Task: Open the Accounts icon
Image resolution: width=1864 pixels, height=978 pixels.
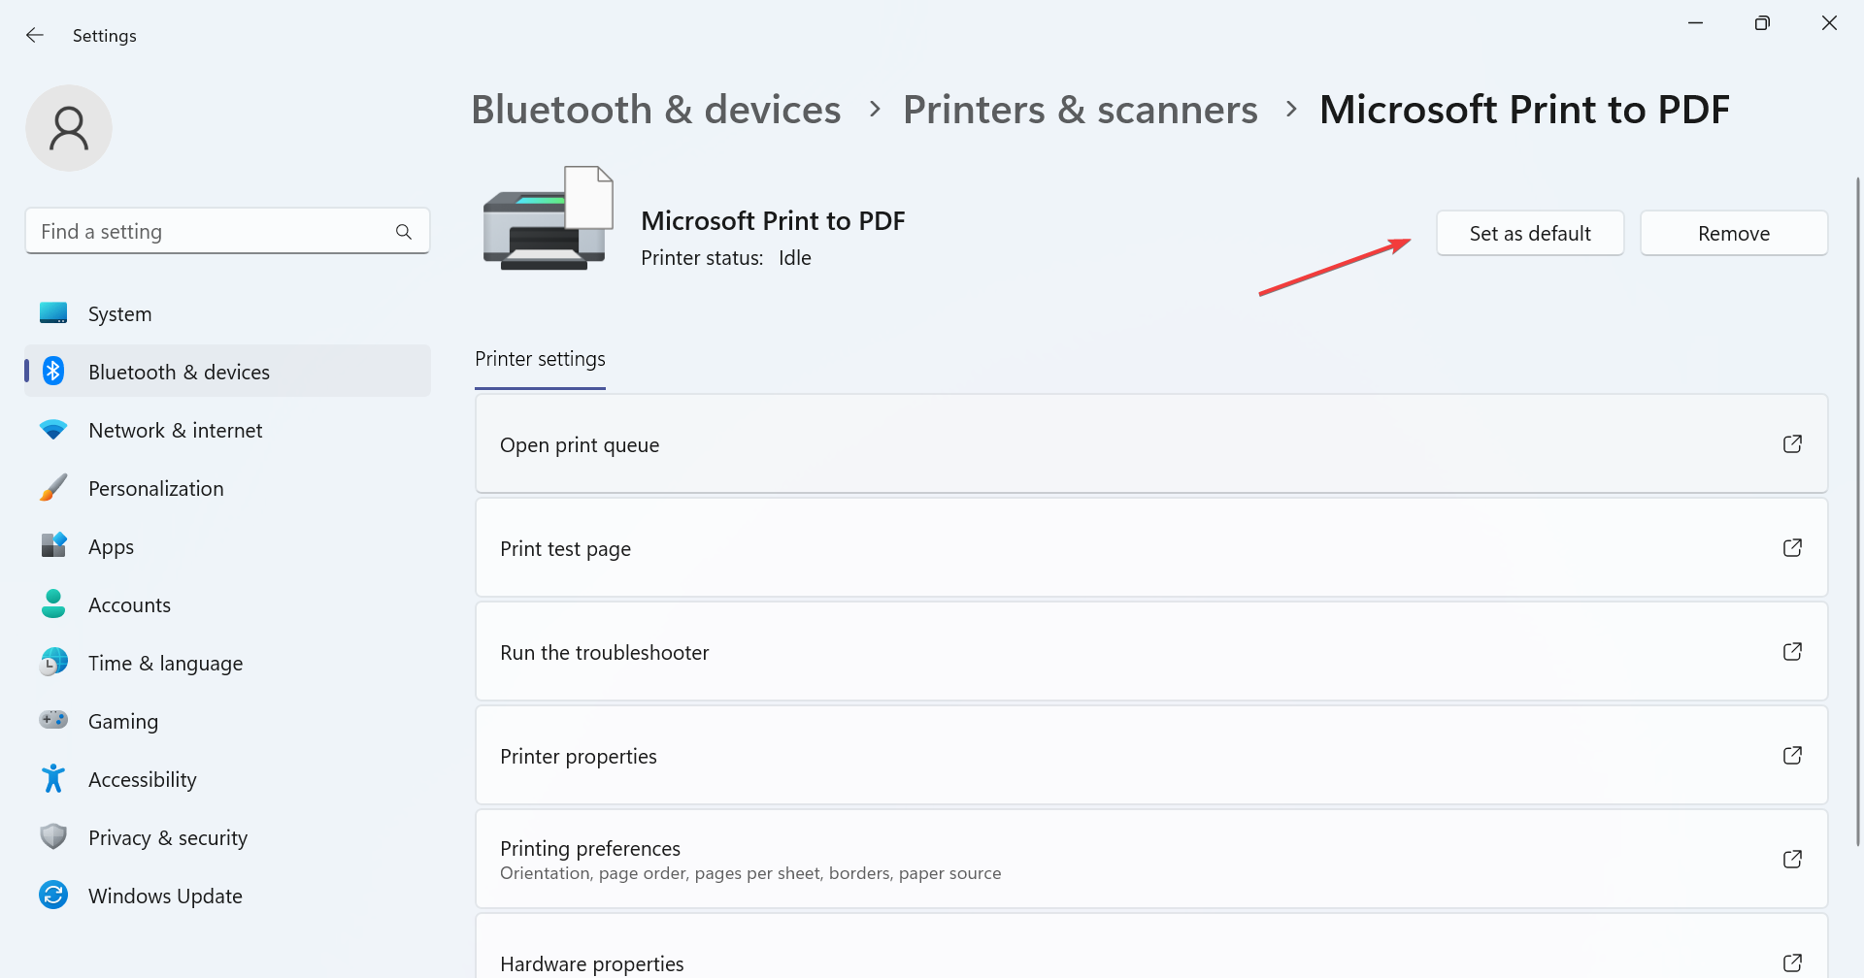Action: tap(53, 603)
